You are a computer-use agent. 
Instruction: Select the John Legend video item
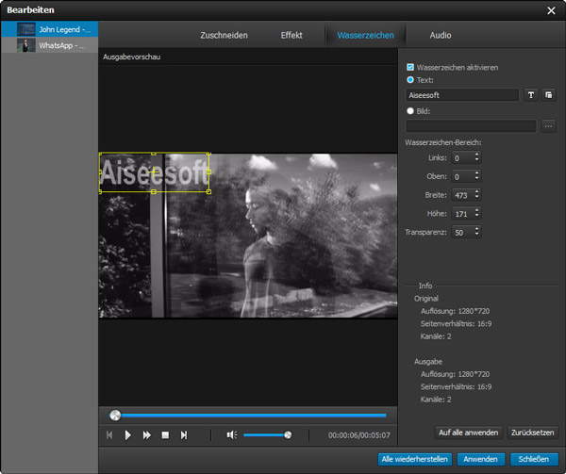pyautogui.click(x=49, y=29)
